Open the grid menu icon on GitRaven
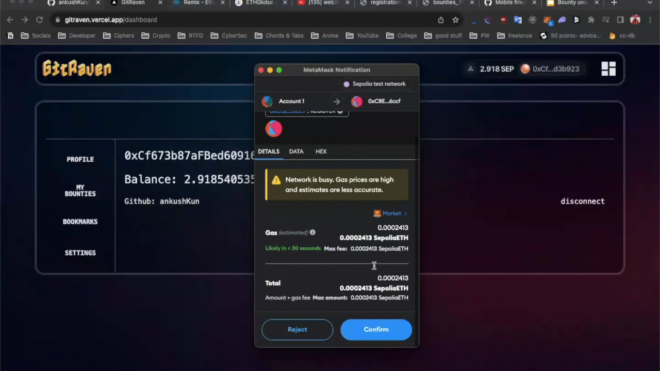The width and height of the screenshot is (660, 371). coord(608,69)
